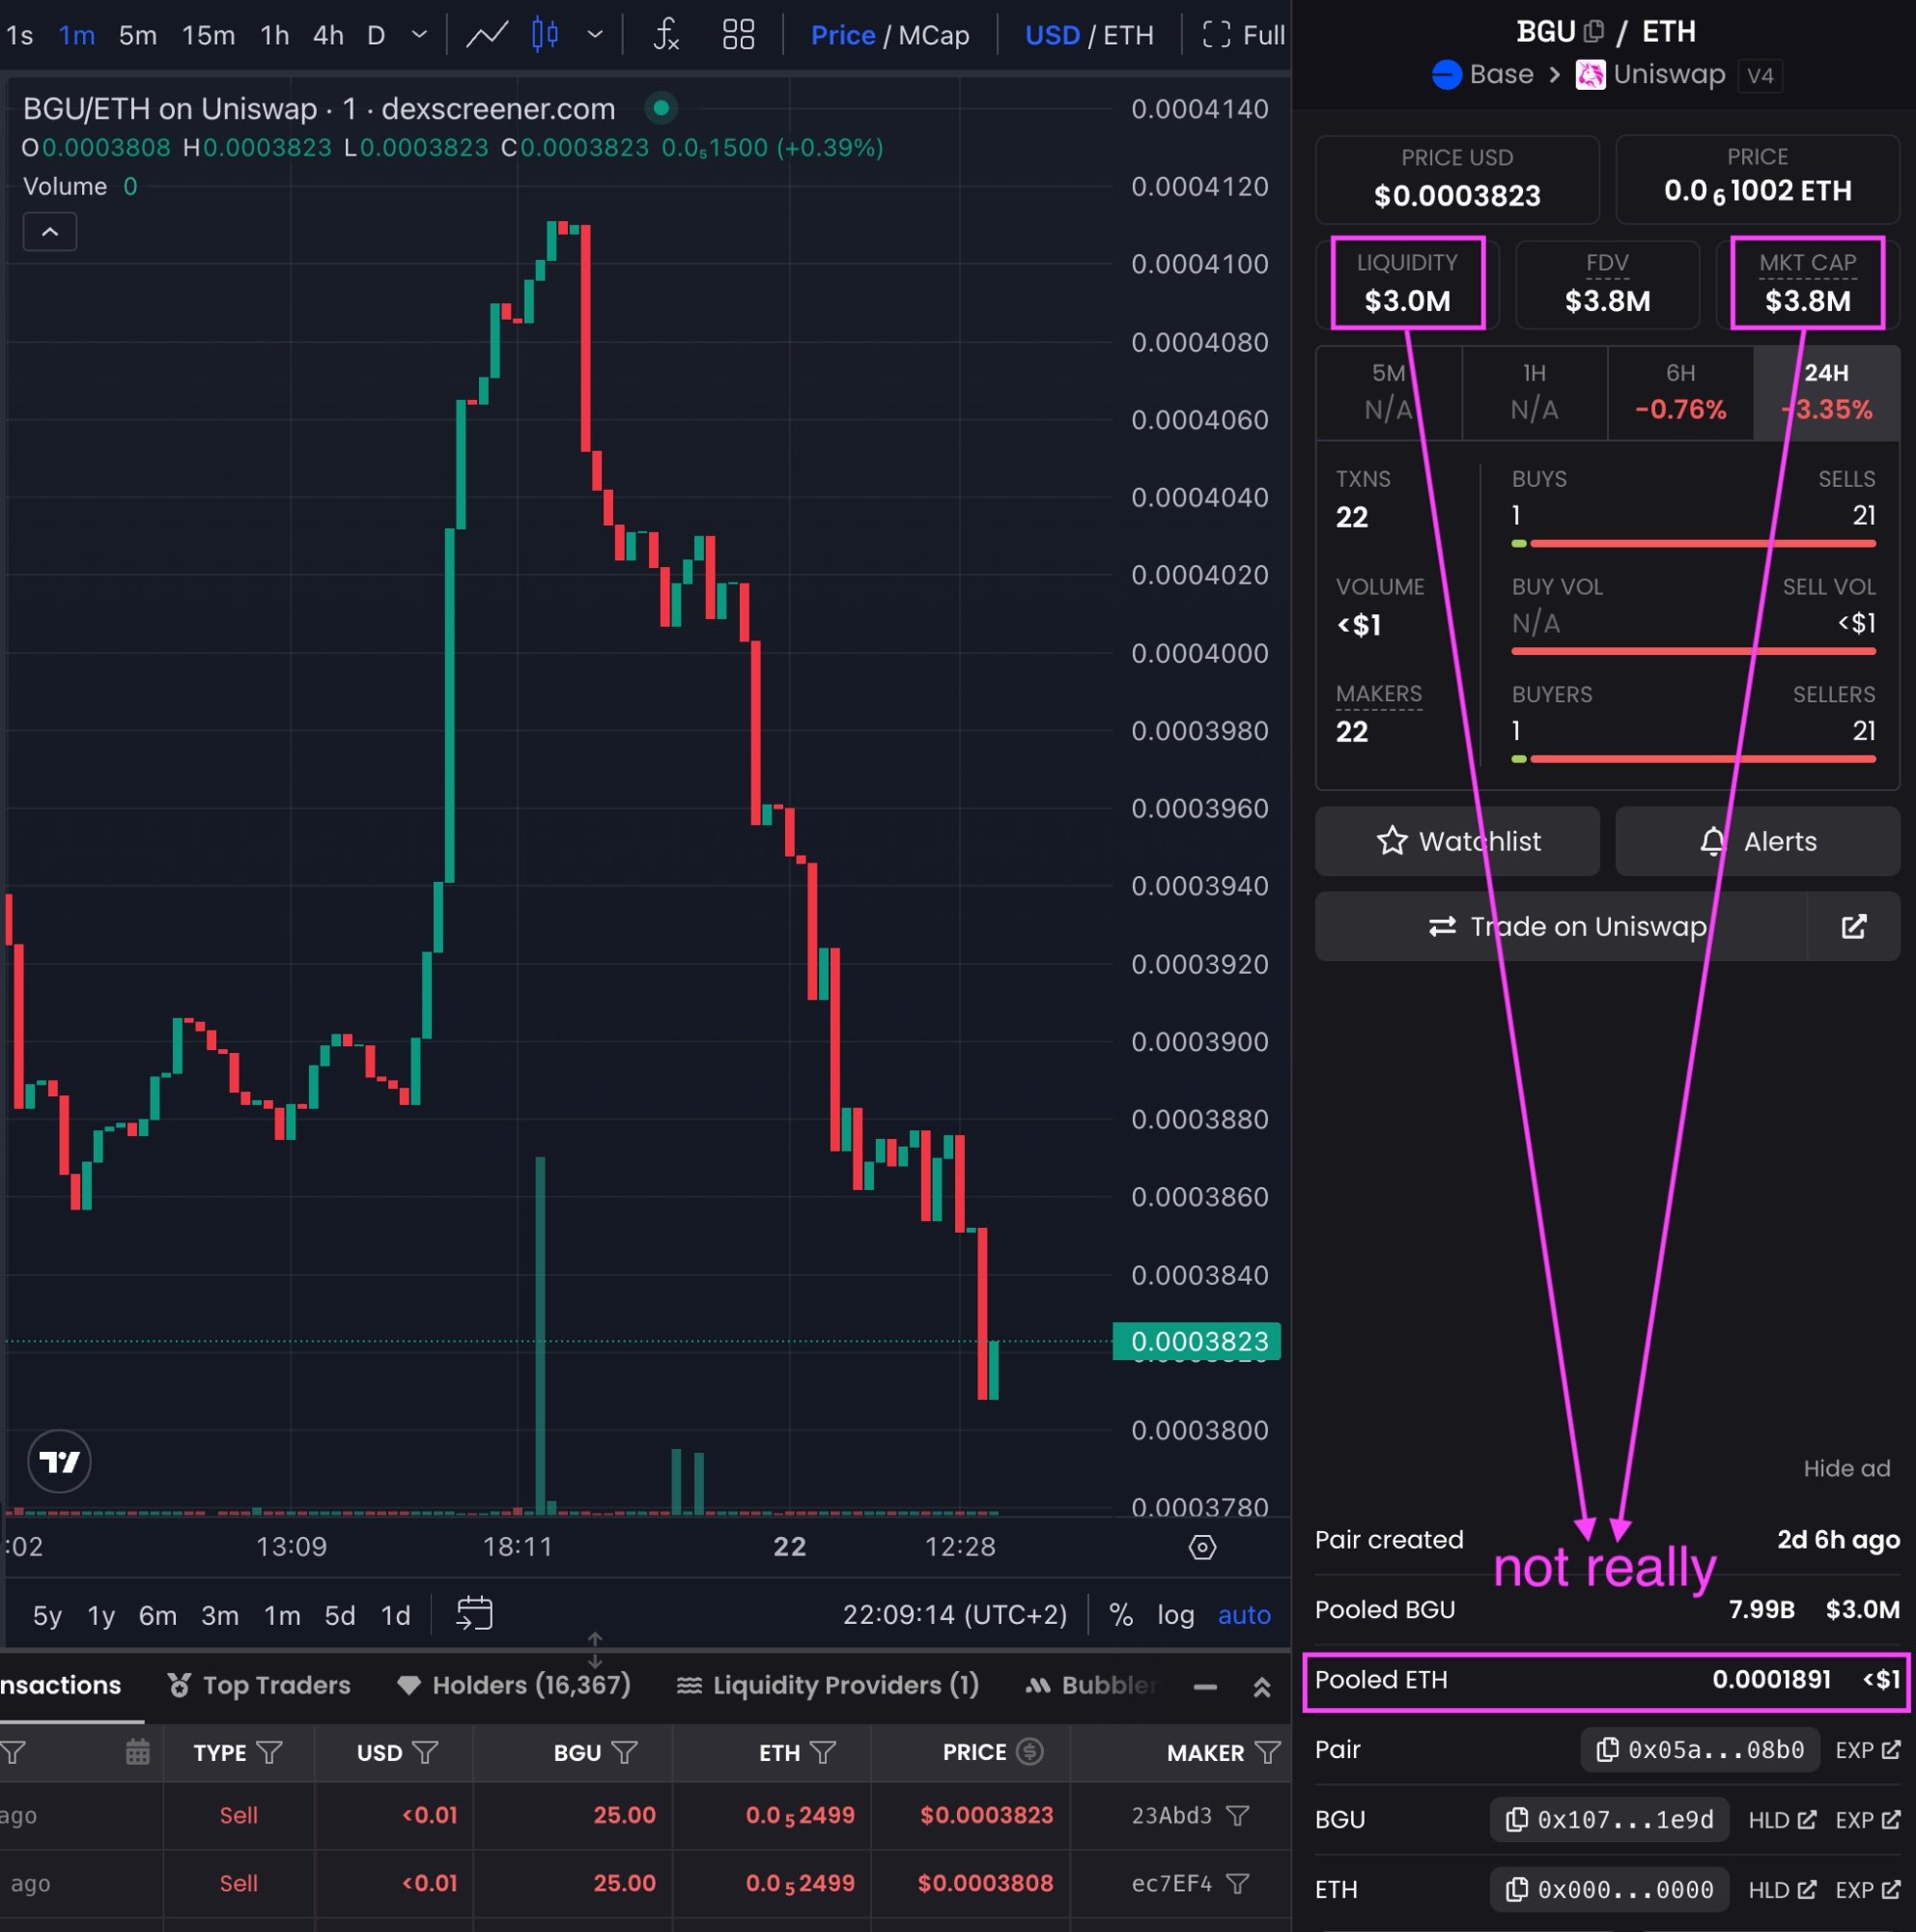Filter by maker 23Abd3
The width and height of the screenshot is (1916, 1932).
[x=1237, y=1815]
